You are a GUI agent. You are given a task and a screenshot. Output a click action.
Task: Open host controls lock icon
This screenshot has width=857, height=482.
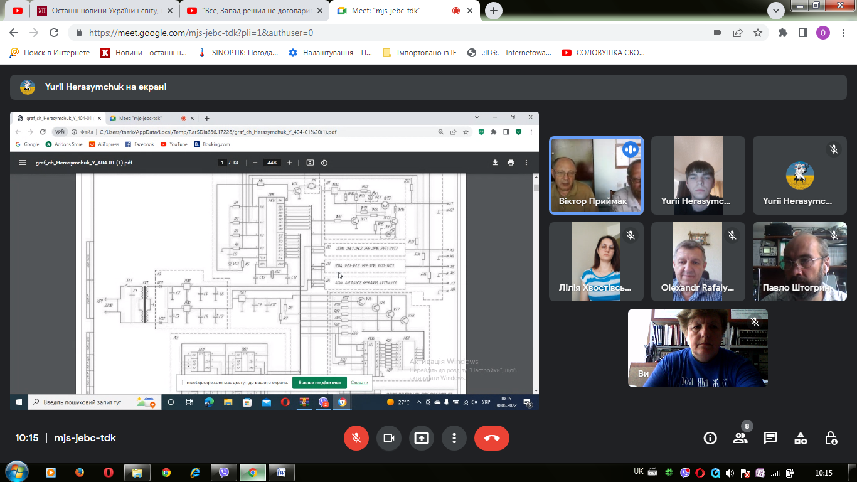click(x=831, y=438)
